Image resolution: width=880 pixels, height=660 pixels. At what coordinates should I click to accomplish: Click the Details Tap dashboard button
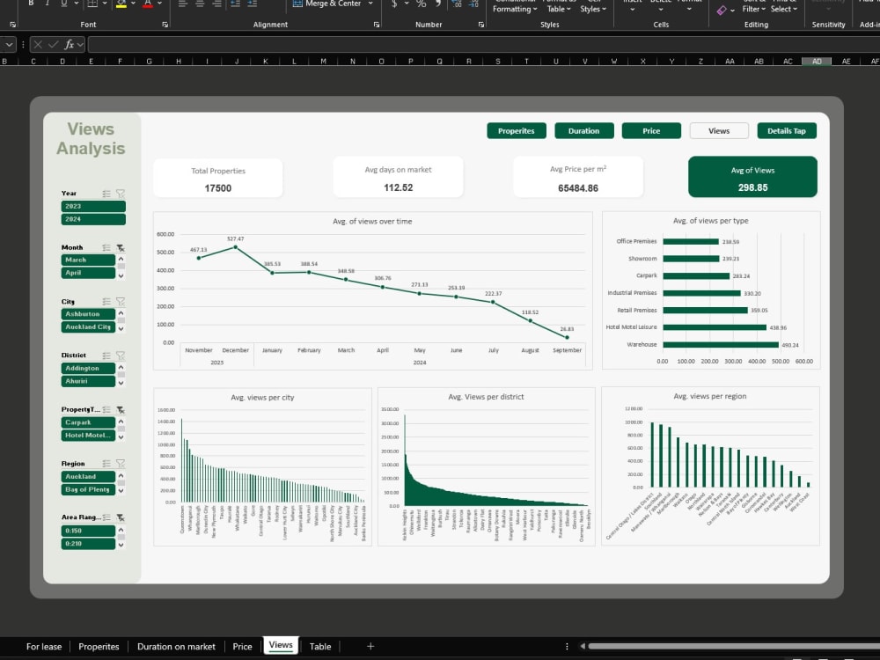[787, 131]
